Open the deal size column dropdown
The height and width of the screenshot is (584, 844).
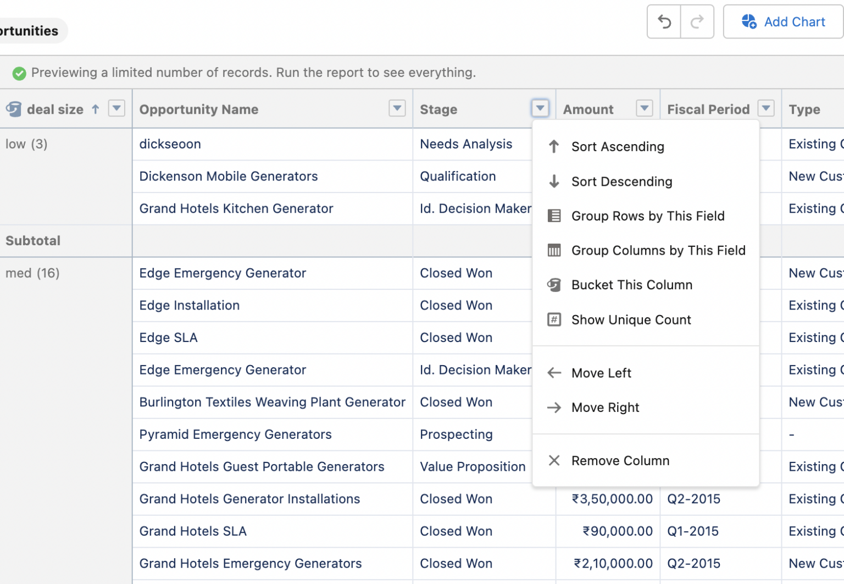tap(116, 108)
